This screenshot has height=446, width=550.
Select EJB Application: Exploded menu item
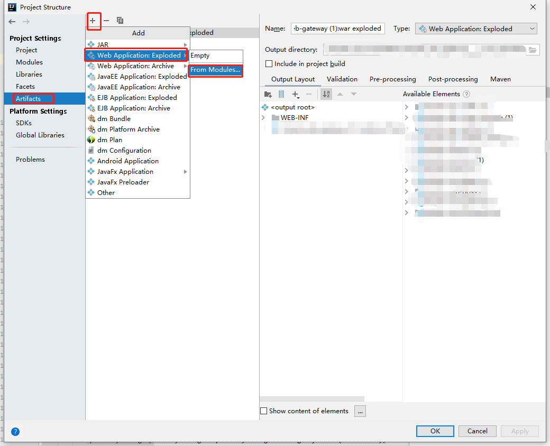(137, 97)
